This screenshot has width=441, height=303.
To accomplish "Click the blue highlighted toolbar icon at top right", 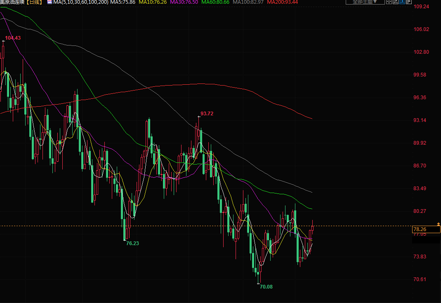I will click(x=402, y=2).
